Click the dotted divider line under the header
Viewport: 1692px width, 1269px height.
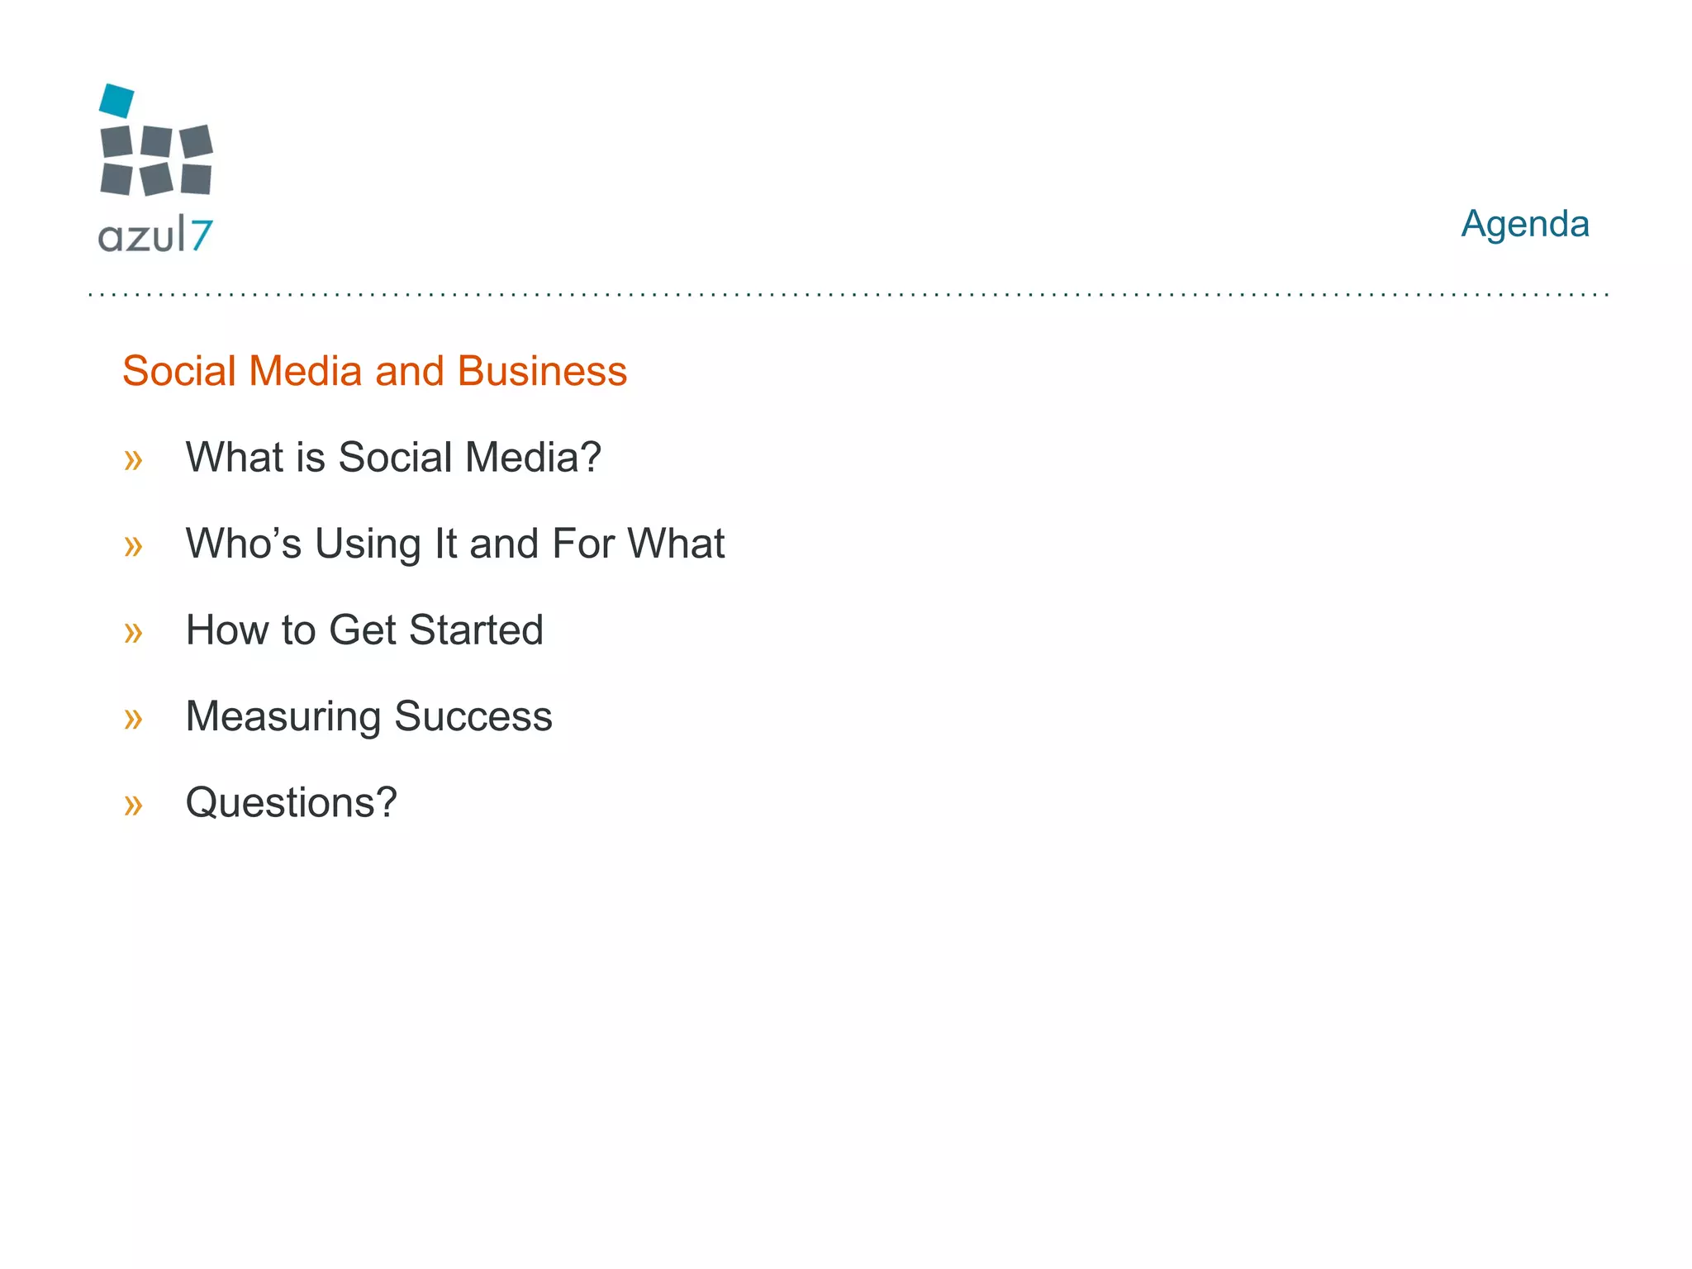[x=848, y=294]
